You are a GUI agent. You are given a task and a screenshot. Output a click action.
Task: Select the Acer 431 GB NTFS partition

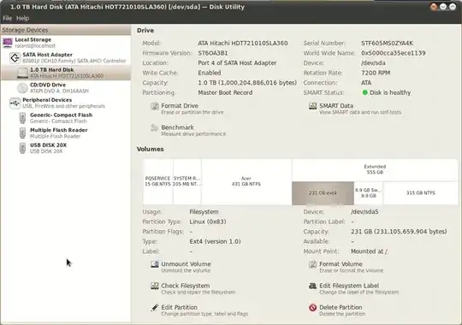pos(246,181)
